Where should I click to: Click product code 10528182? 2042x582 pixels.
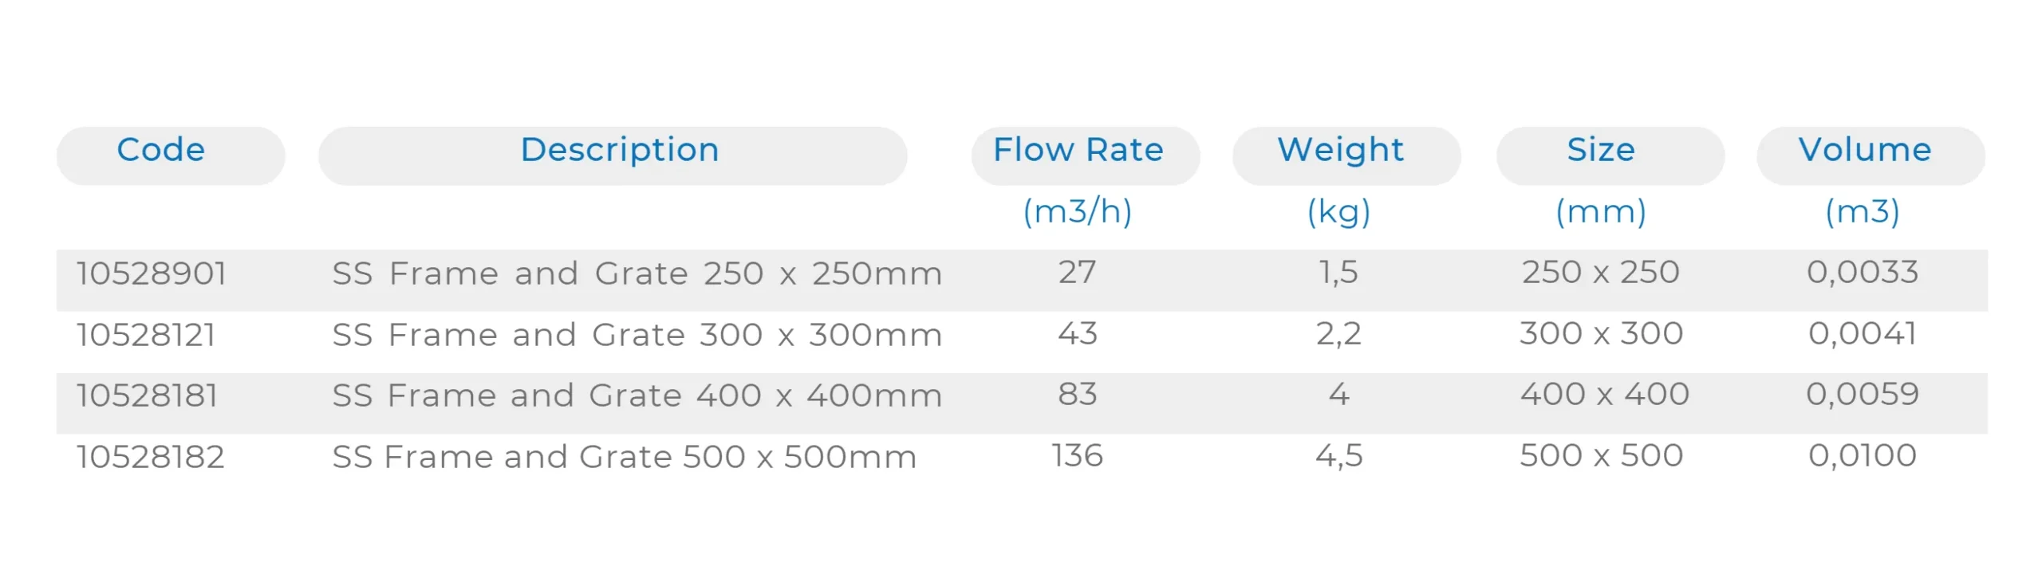[151, 457]
